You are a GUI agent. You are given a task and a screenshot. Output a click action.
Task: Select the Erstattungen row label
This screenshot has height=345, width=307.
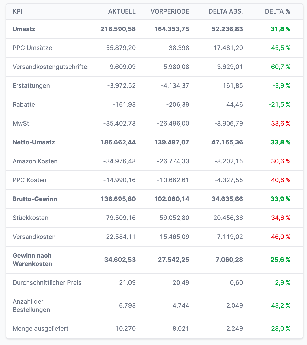(31, 86)
